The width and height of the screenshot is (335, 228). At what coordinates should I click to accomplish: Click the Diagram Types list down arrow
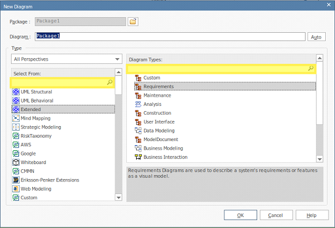pyautogui.click(x=319, y=159)
